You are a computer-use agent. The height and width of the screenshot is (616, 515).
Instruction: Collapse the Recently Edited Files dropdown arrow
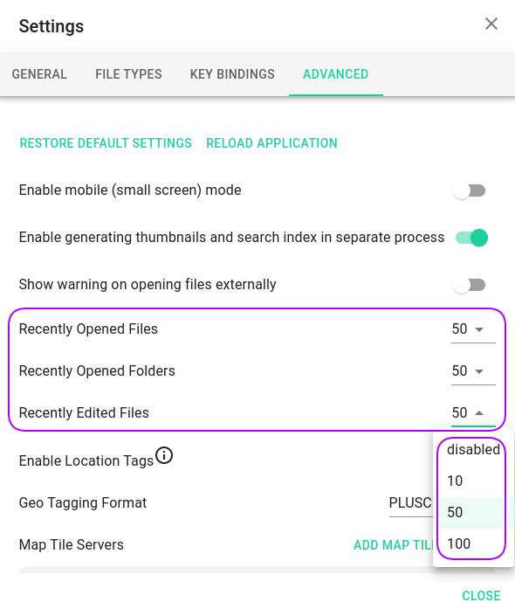pos(479,413)
